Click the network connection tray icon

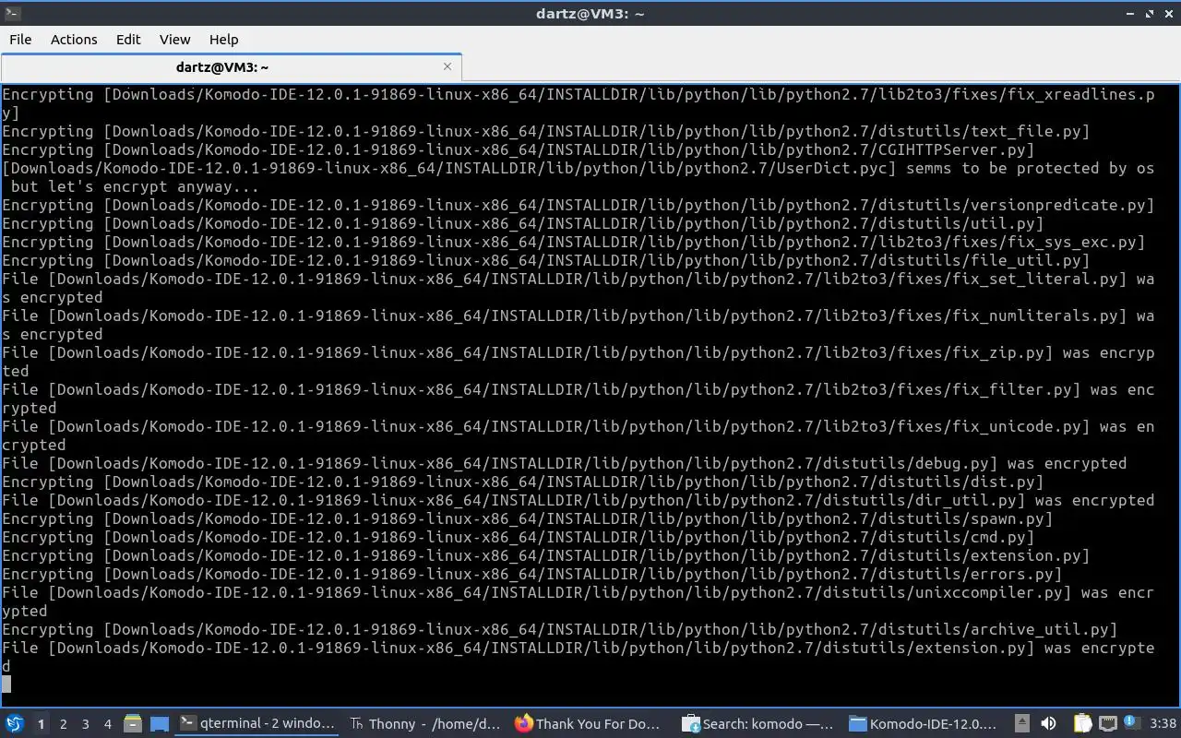1108,724
